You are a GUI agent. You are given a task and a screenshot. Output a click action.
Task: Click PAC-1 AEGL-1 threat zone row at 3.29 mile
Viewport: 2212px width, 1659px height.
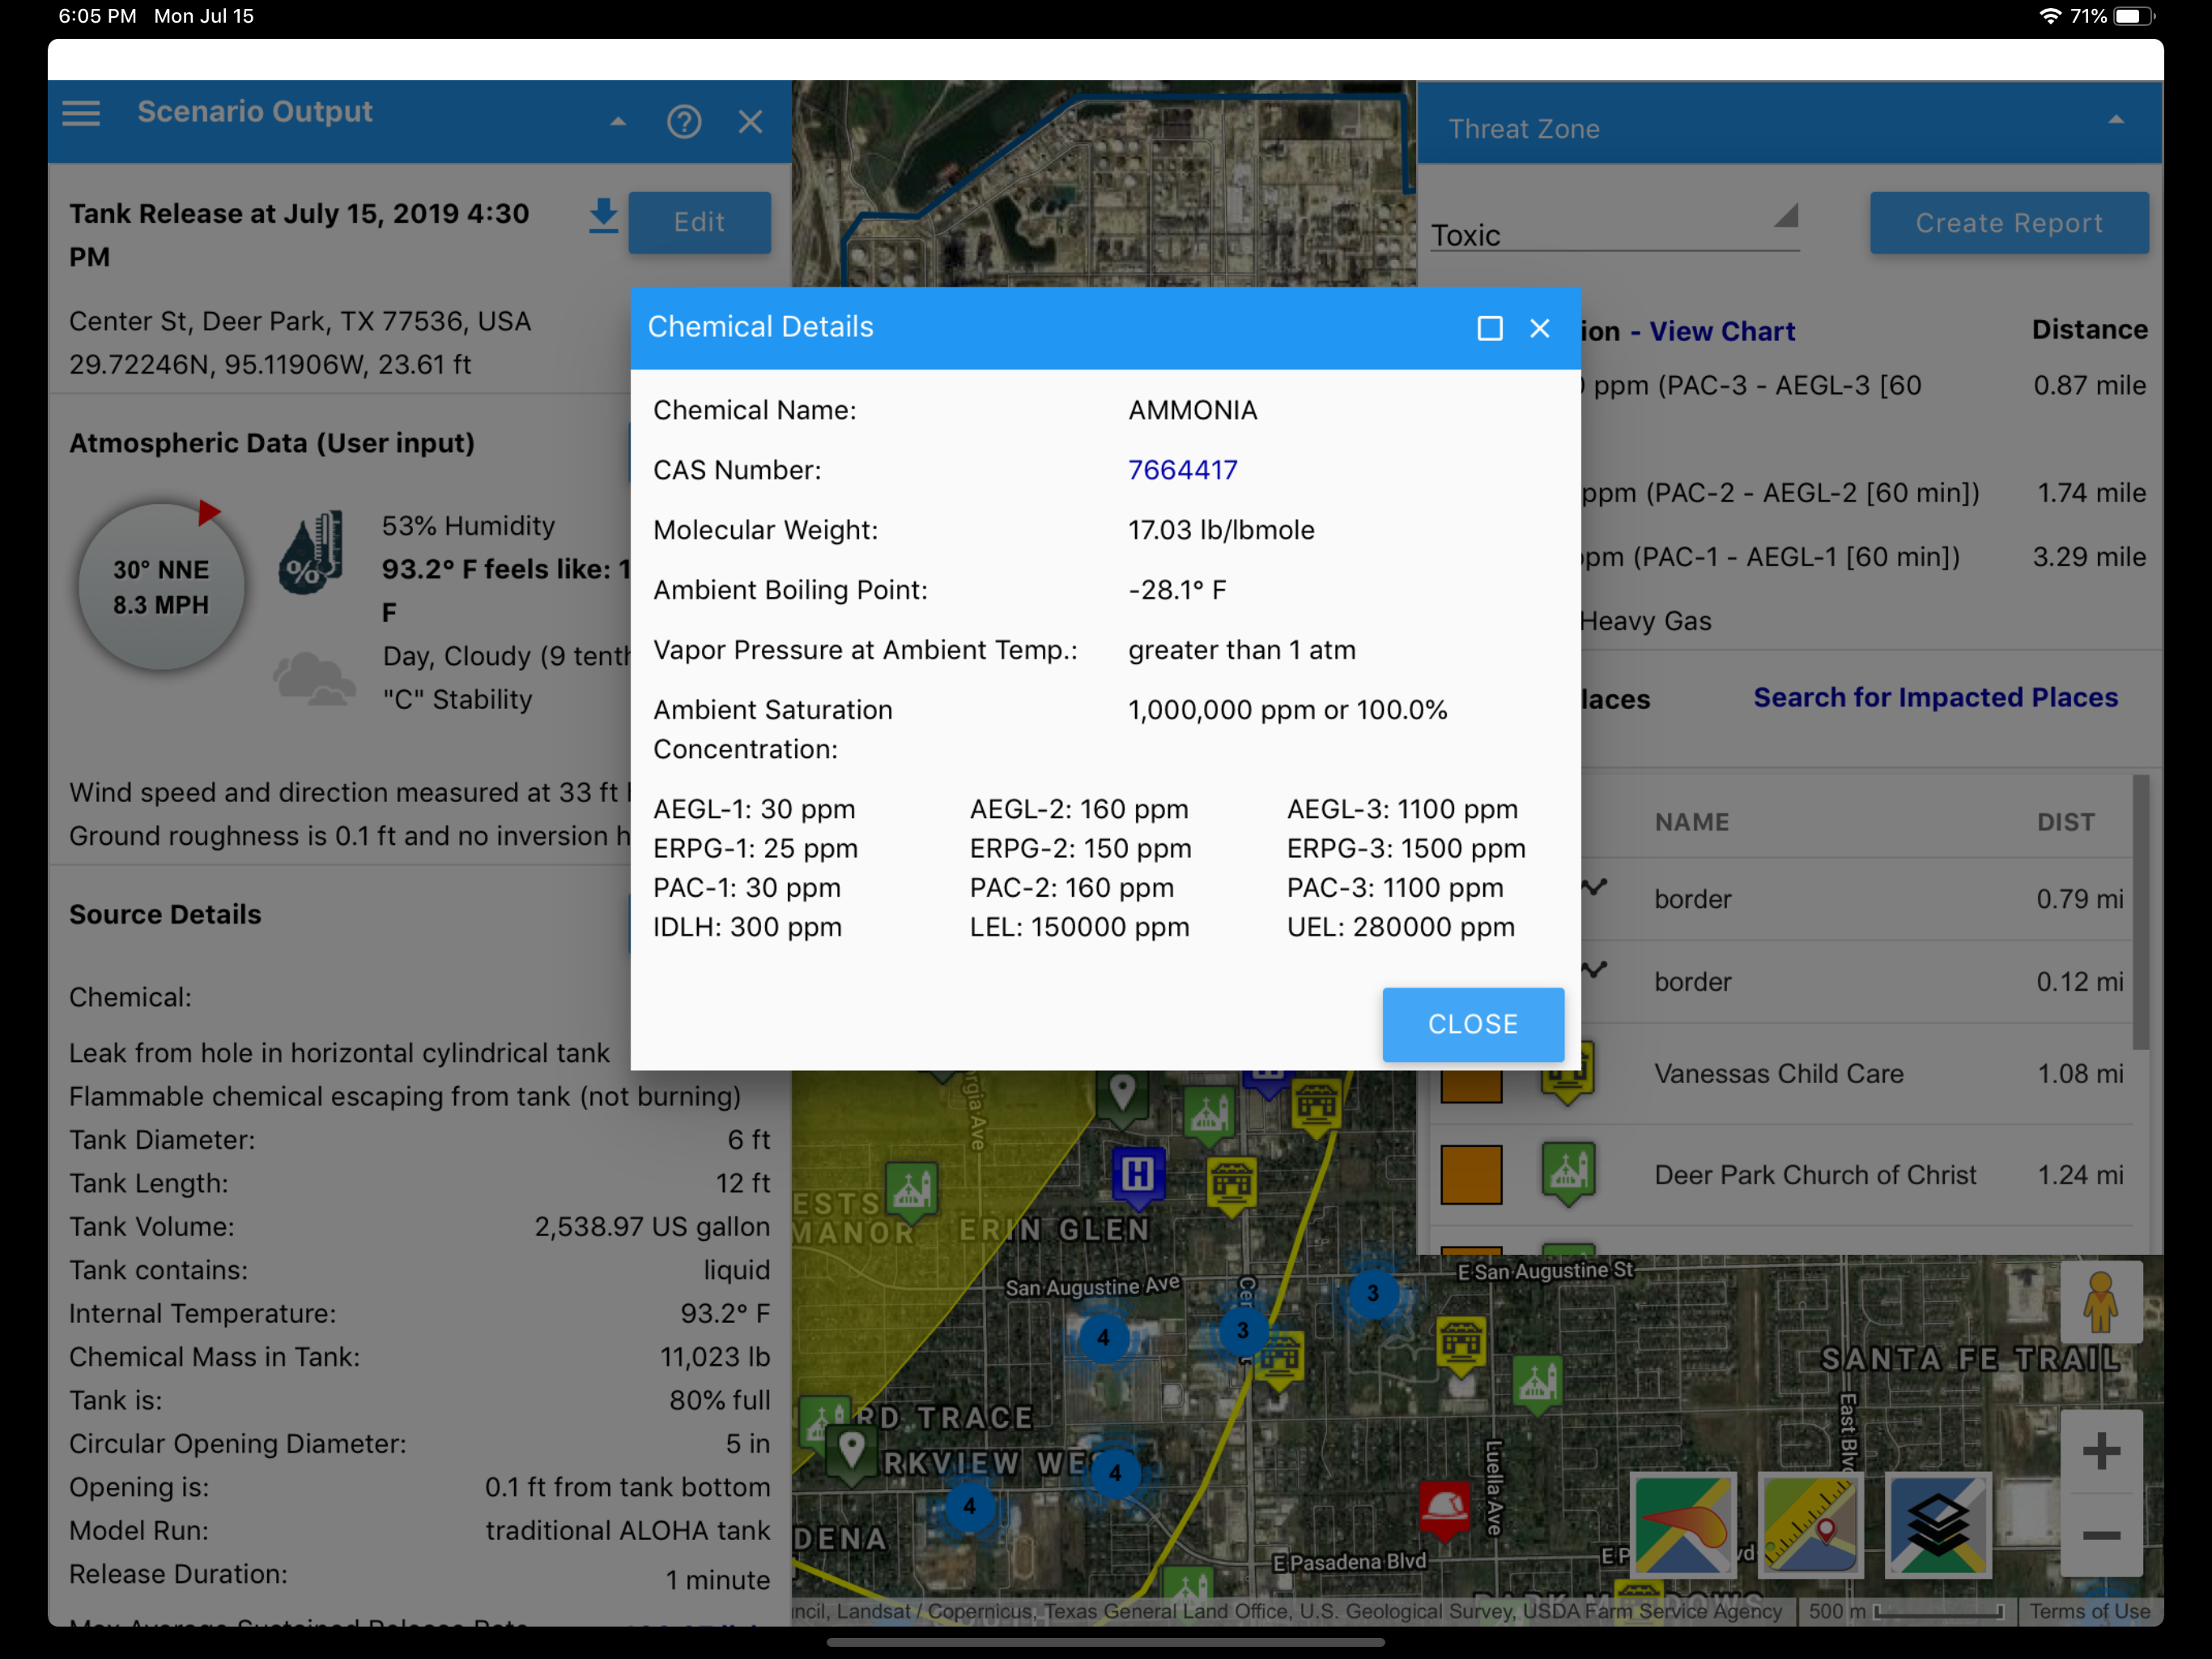click(1864, 557)
